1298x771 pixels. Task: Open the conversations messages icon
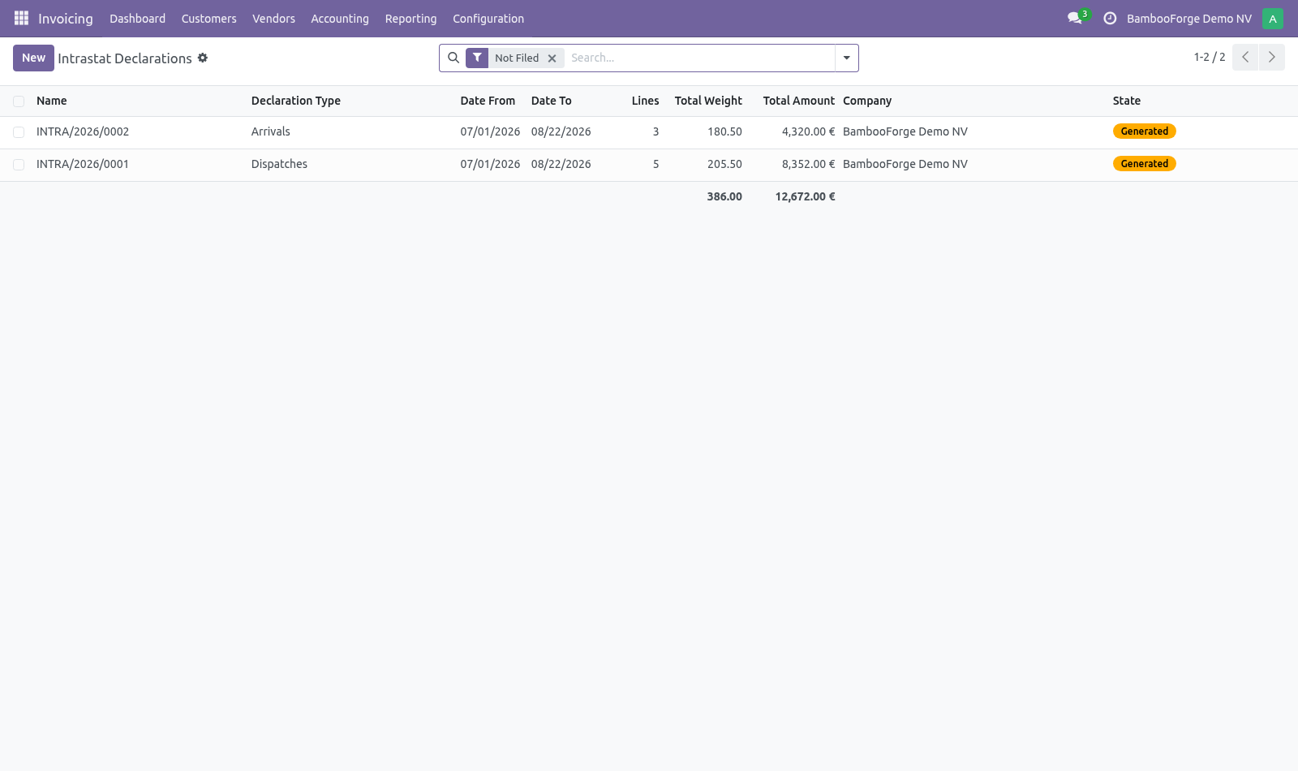pyautogui.click(x=1075, y=18)
